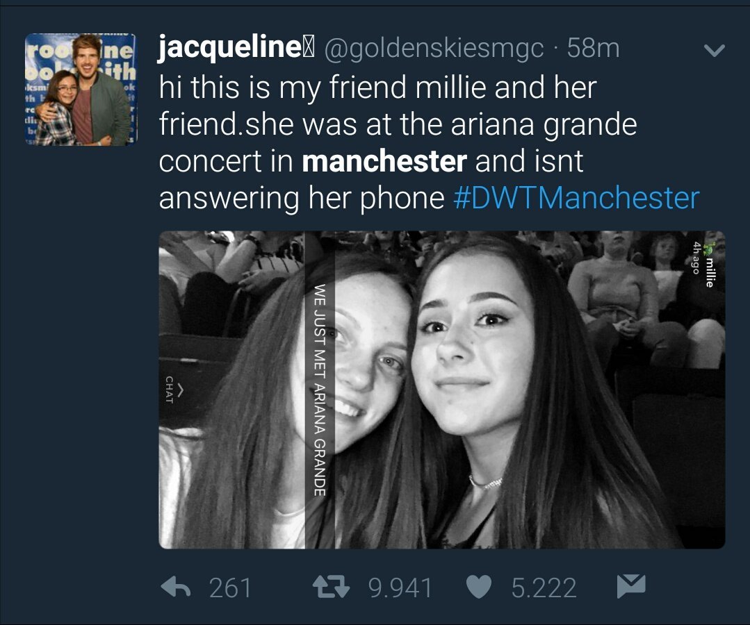View the 5.222 likes count
Screen dimensions: 750x625
pyautogui.click(x=544, y=587)
